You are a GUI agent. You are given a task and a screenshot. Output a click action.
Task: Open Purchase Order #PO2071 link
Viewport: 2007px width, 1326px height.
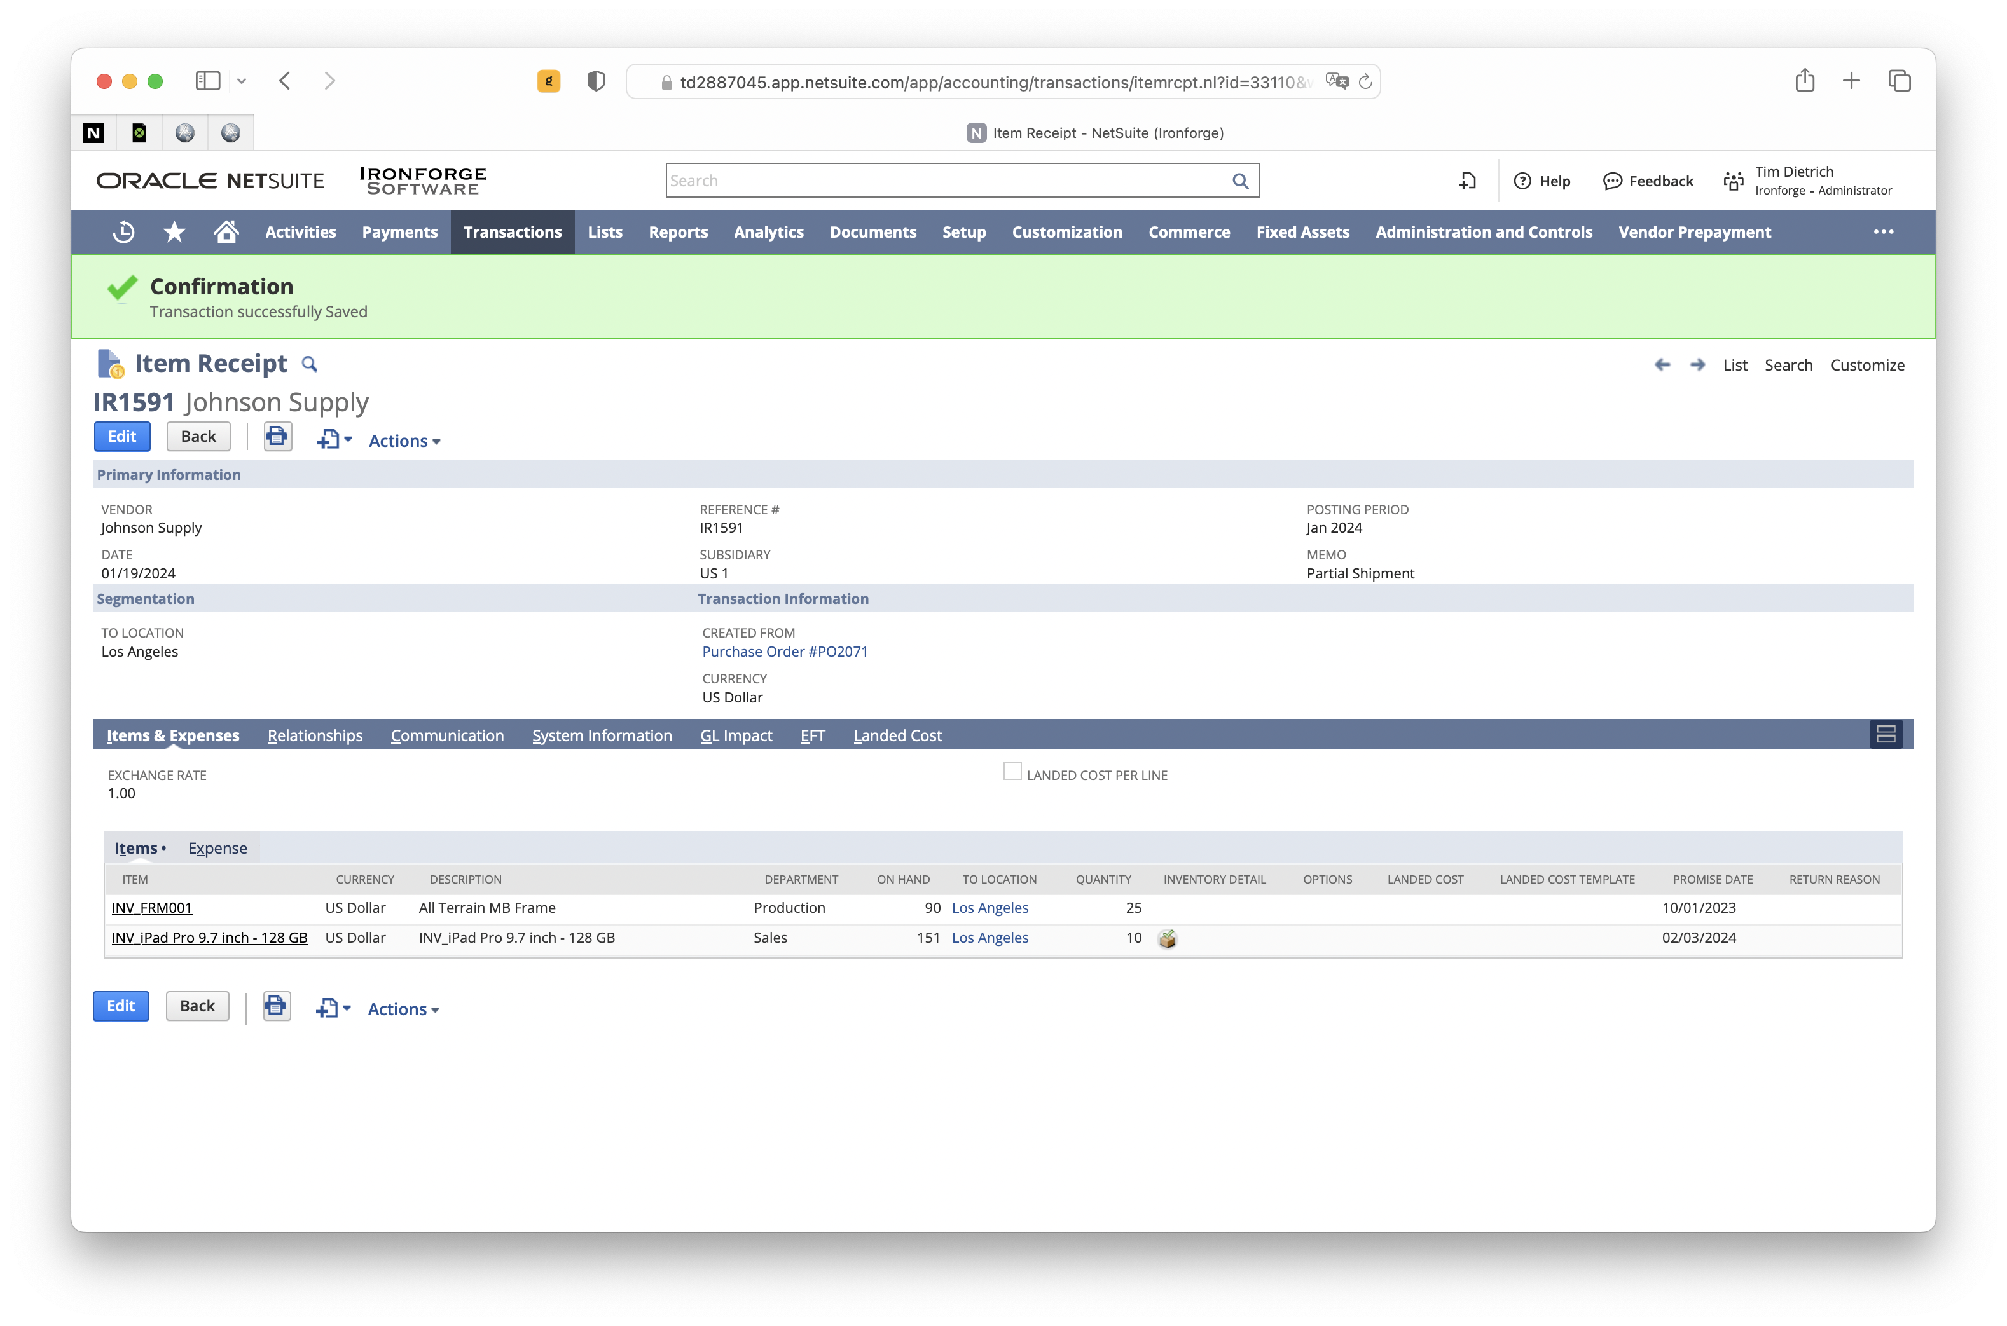pos(784,651)
